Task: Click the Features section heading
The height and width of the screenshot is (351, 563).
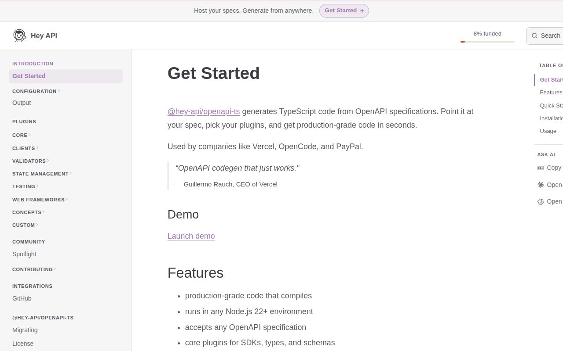Action: pyautogui.click(x=196, y=273)
